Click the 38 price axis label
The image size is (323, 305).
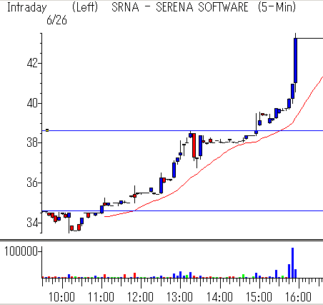32,142
